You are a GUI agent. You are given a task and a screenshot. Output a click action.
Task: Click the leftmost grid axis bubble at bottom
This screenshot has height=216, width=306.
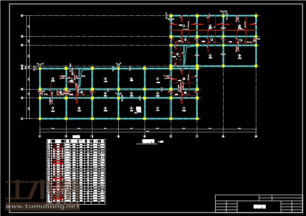point(40,135)
